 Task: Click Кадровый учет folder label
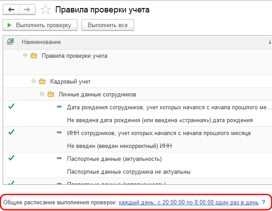70,82
